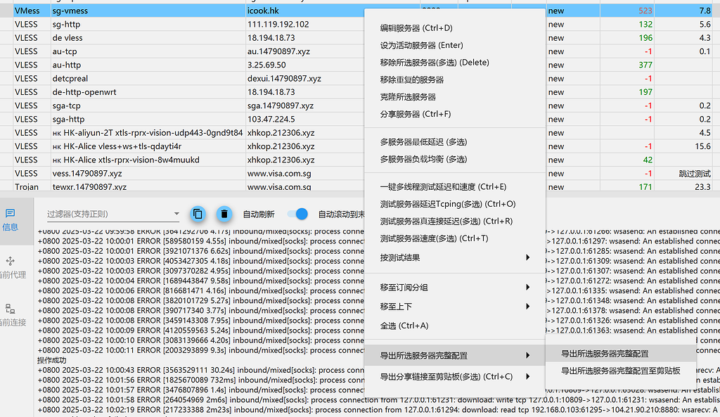720x417 pixels.
Task: Open the 当前连接 sidebar icon
Action: [10, 309]
